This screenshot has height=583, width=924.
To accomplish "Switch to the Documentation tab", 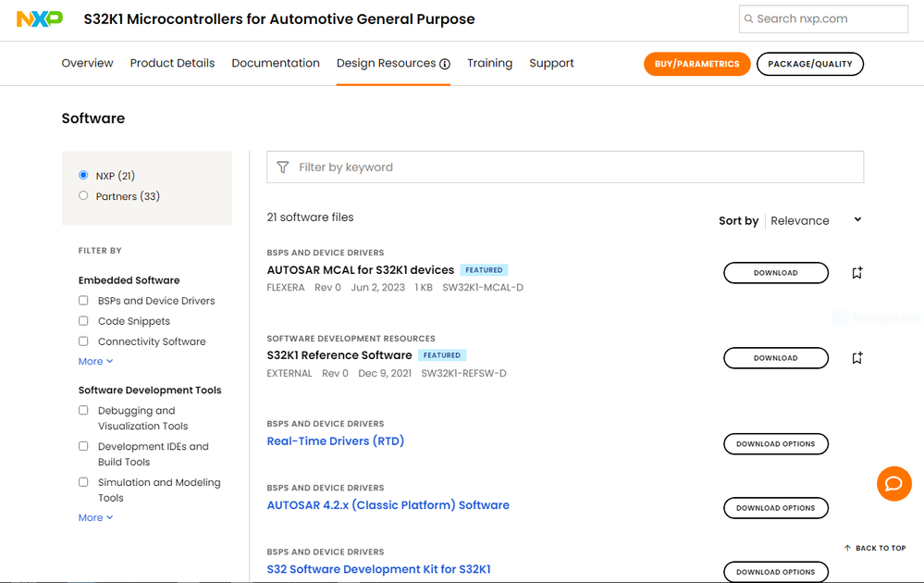I will [x=276, y=63].
